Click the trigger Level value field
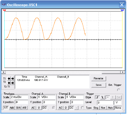The image size is (127, 115). point(105,103)
